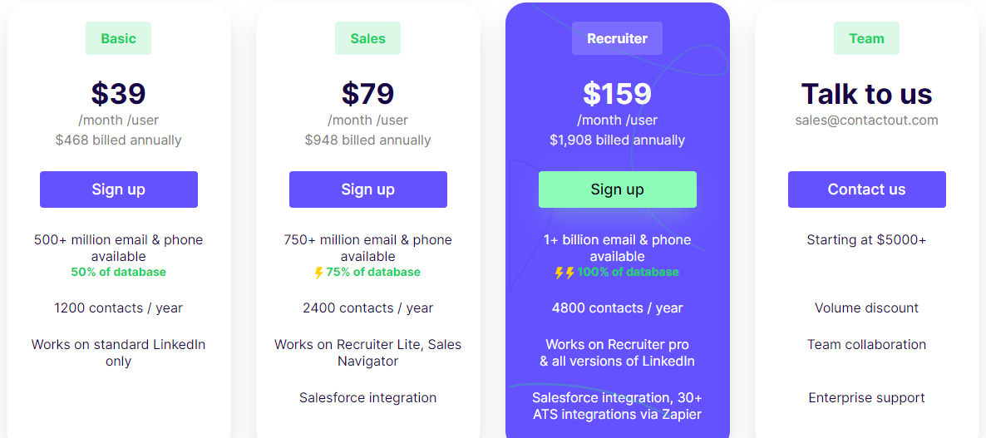The height and width of the screenshot is (438, 986).
Task: Click the Talk to us heading
Action: [x=866, y=94]
